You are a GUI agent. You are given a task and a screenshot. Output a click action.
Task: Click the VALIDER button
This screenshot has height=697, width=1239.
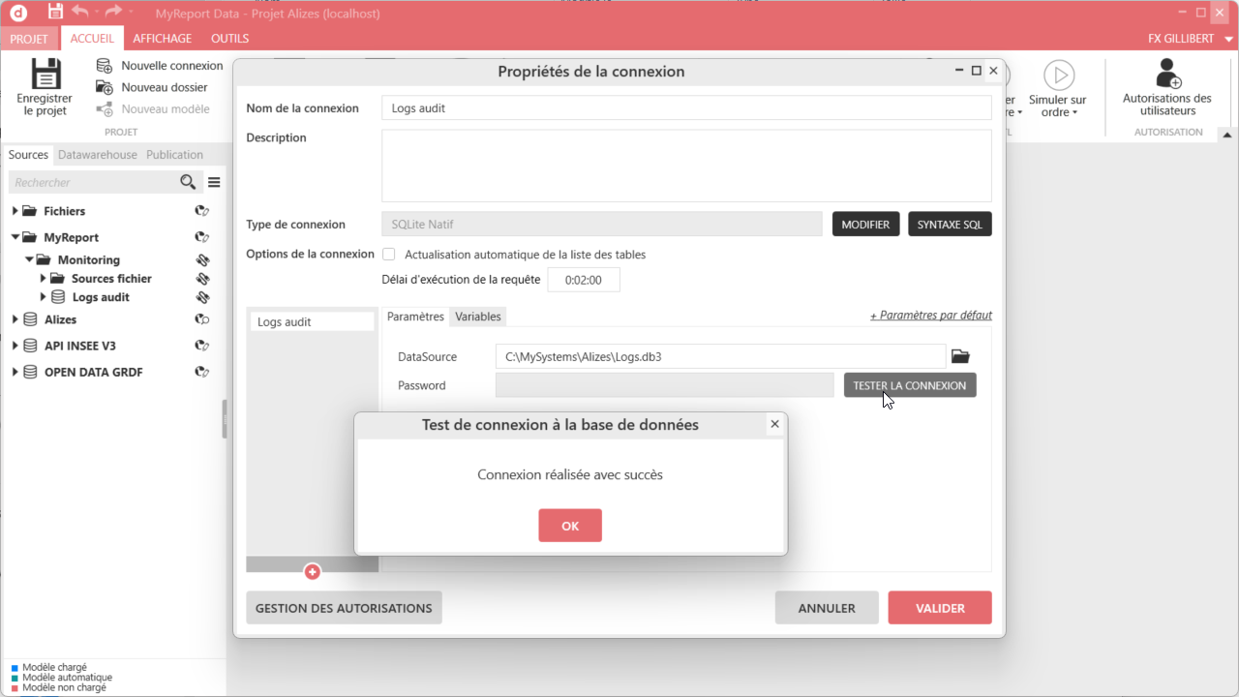(940, 608)
